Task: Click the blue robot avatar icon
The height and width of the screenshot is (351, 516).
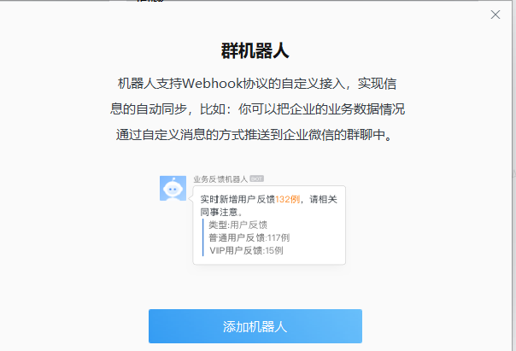Action: [173, 188]
